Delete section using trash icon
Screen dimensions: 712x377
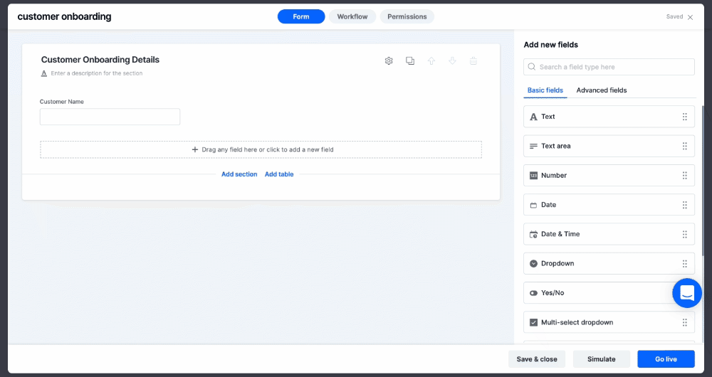click(473, 61)
